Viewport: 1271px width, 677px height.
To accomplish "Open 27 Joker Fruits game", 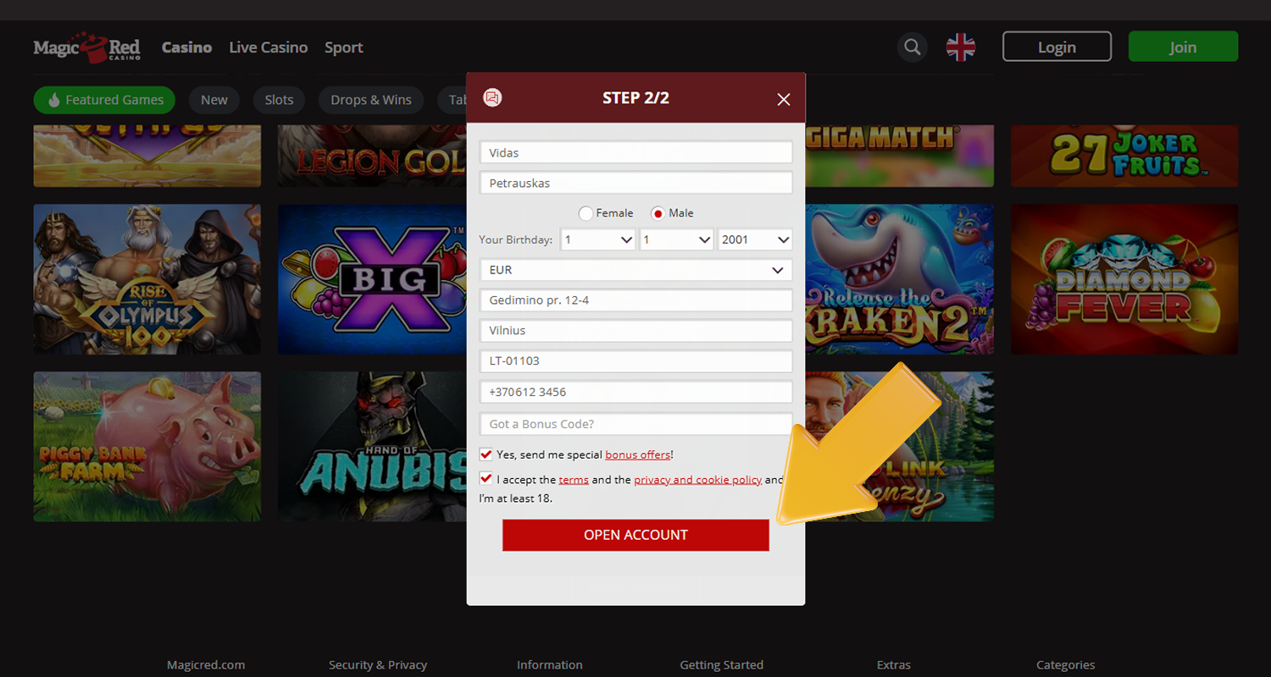I will pyautogui.click(x=1124, y=156).
